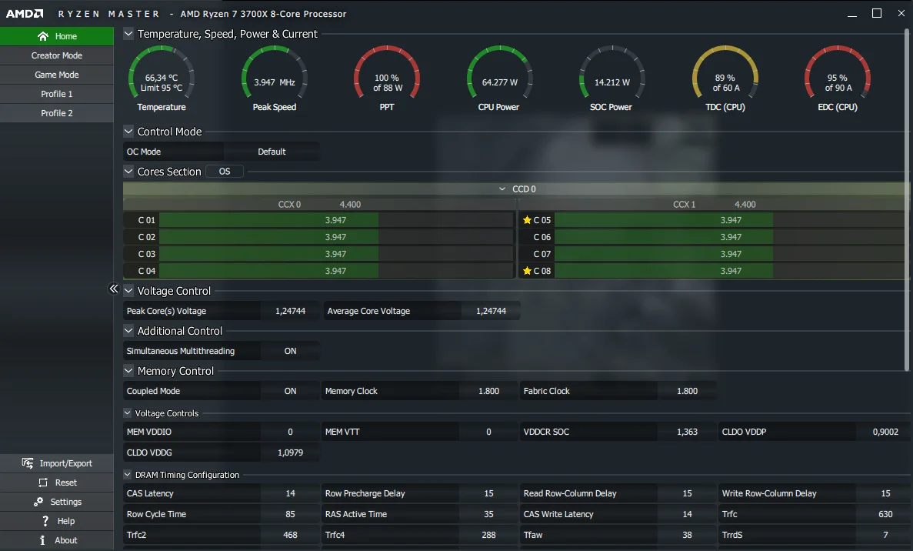The image size is (913, 551).
Task: Click the Import/Export icon
Action: point(28,463)
